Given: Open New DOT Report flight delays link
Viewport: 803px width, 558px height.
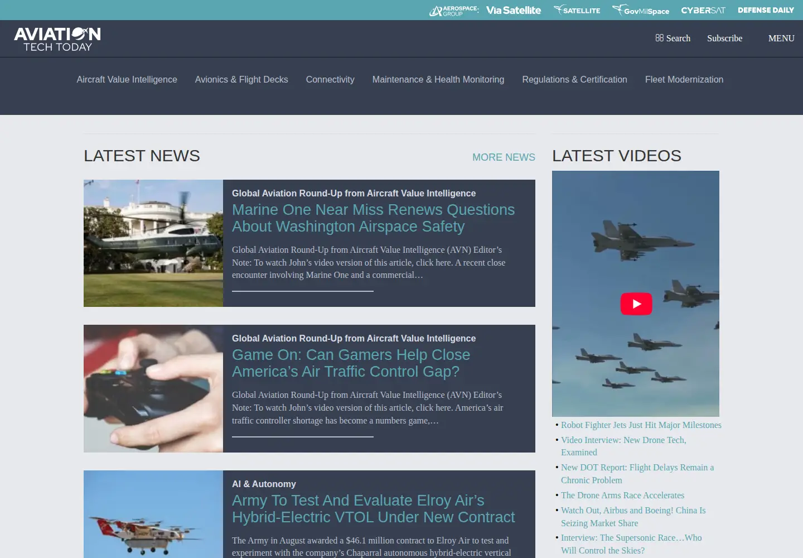Looking at the screenshot, I should click(637, 474).
